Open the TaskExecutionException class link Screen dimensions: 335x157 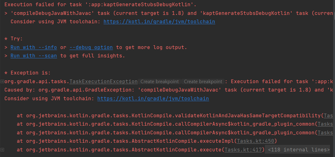(104, 81)
